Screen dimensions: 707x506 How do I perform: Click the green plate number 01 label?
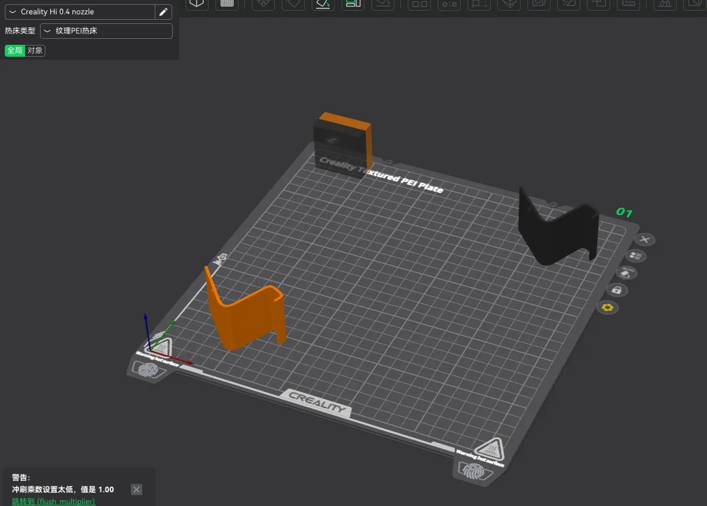tap(624, 211)
